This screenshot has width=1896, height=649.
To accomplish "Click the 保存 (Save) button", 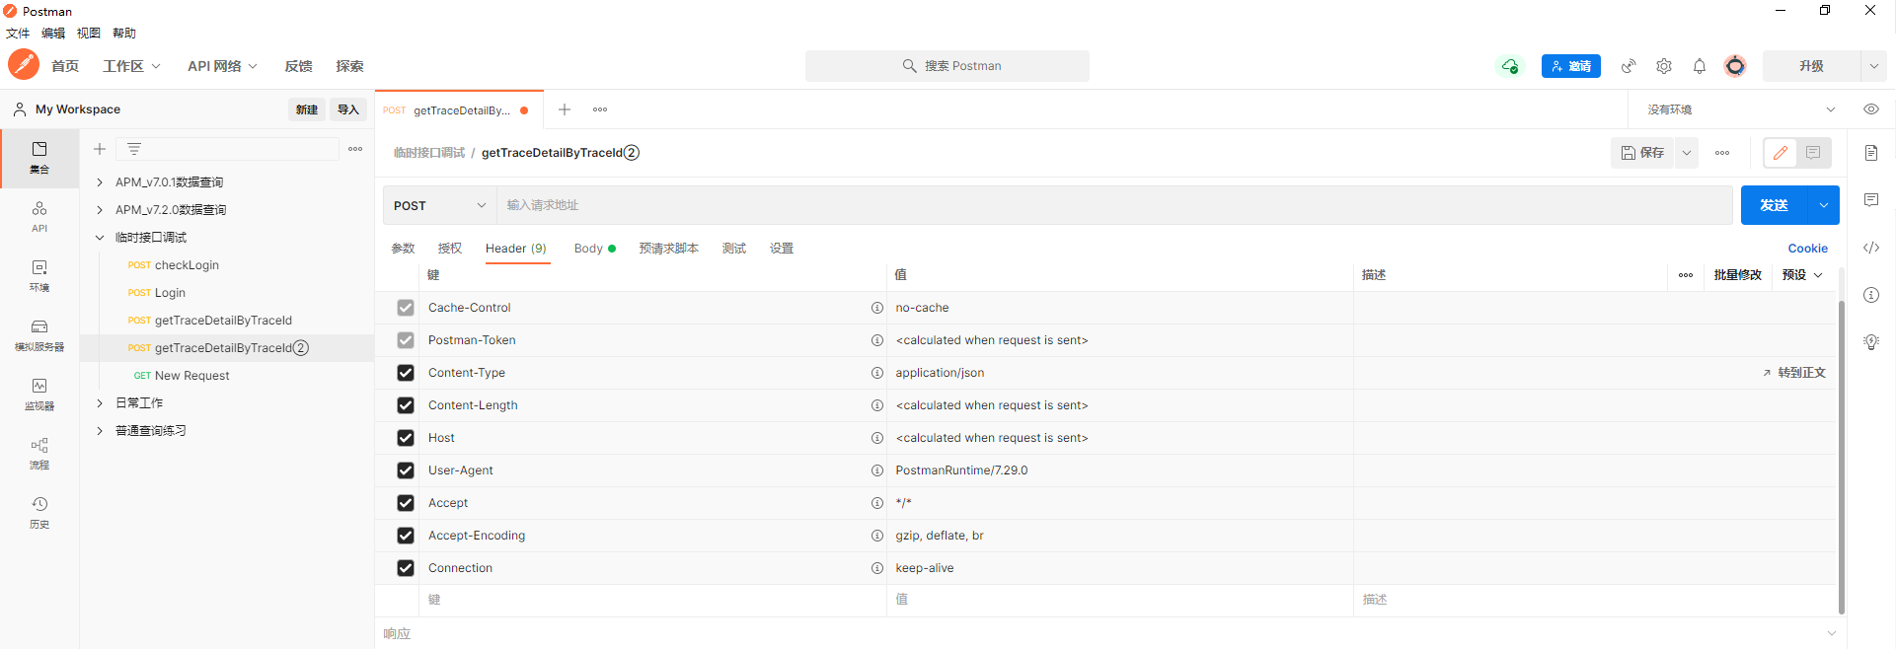I will [1642, 153].
